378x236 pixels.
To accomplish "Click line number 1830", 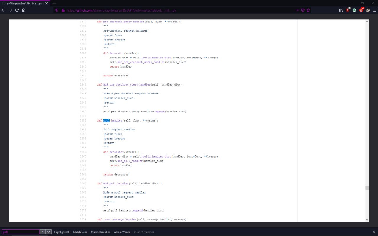I will pos(83,22).
